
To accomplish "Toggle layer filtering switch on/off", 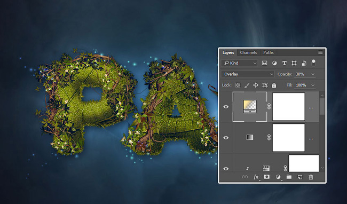I will coord(313,63).
